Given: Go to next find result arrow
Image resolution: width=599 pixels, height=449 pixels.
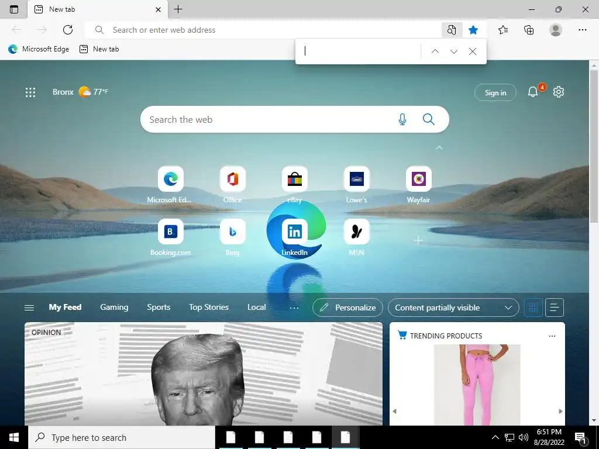Looking at the screenshot, I should (454, 51).
